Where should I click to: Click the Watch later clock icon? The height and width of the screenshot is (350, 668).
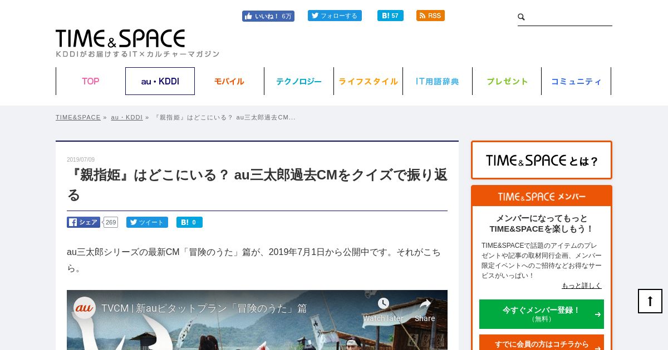pos(383,303)
